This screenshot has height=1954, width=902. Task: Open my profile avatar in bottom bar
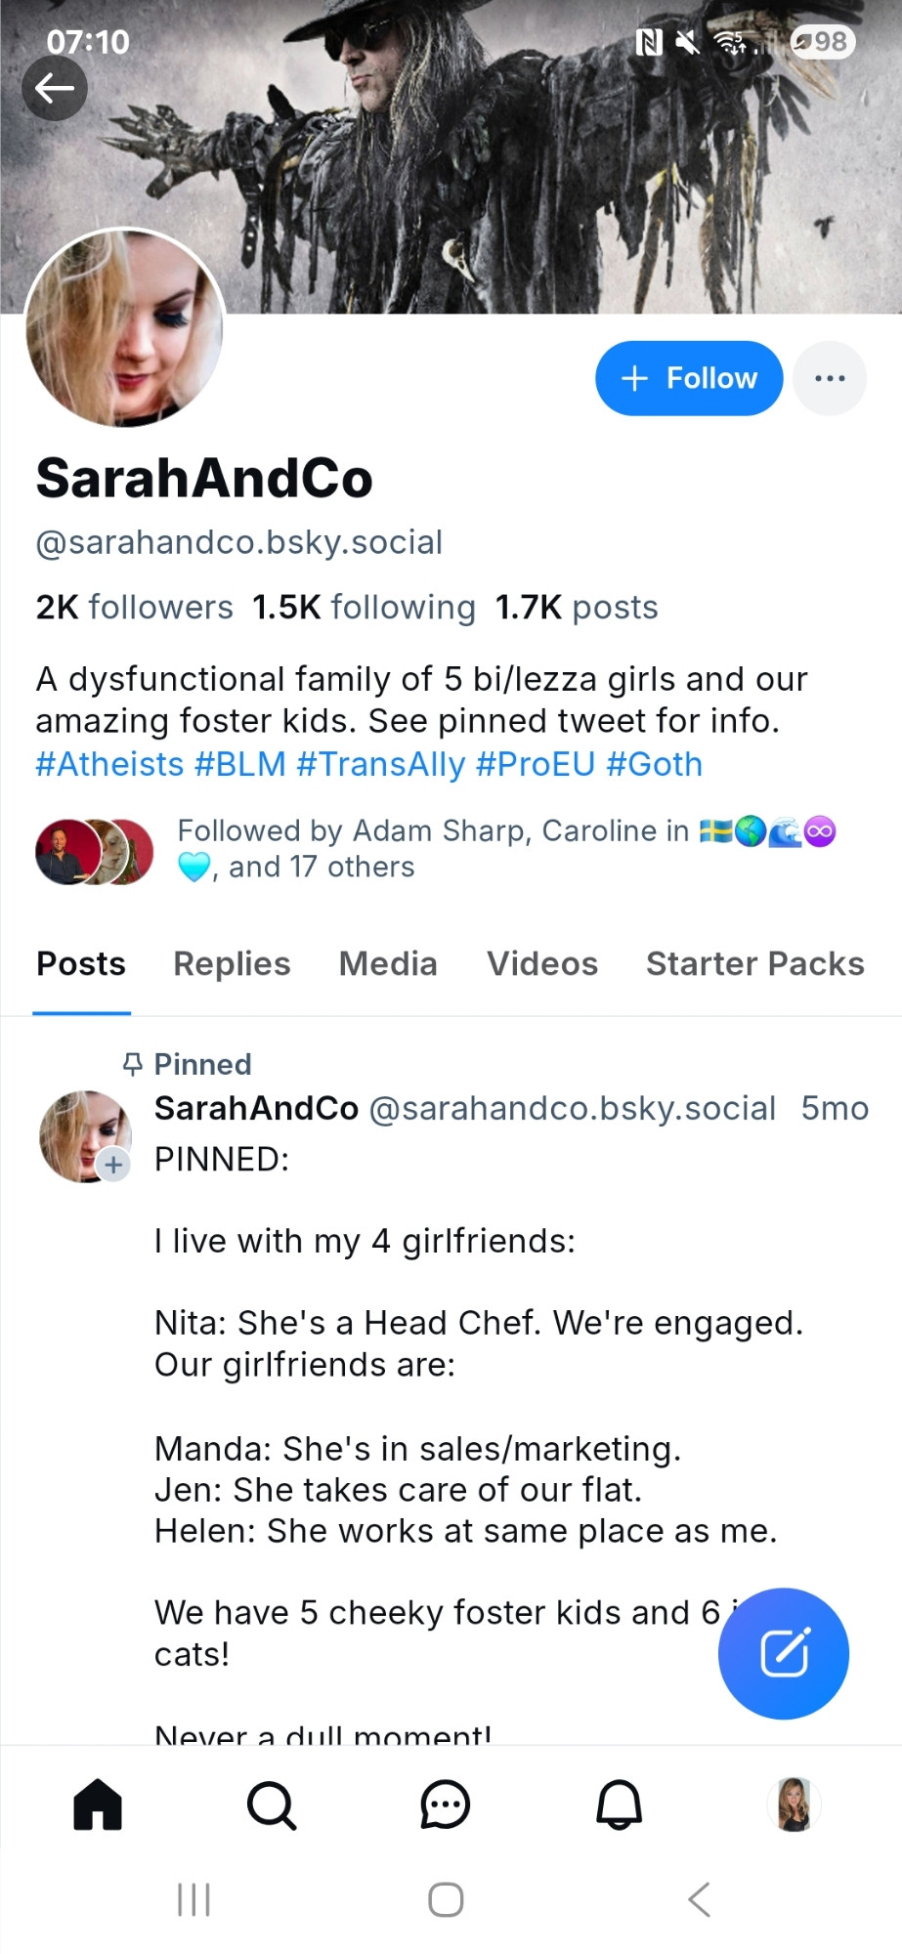(794, 1804)
